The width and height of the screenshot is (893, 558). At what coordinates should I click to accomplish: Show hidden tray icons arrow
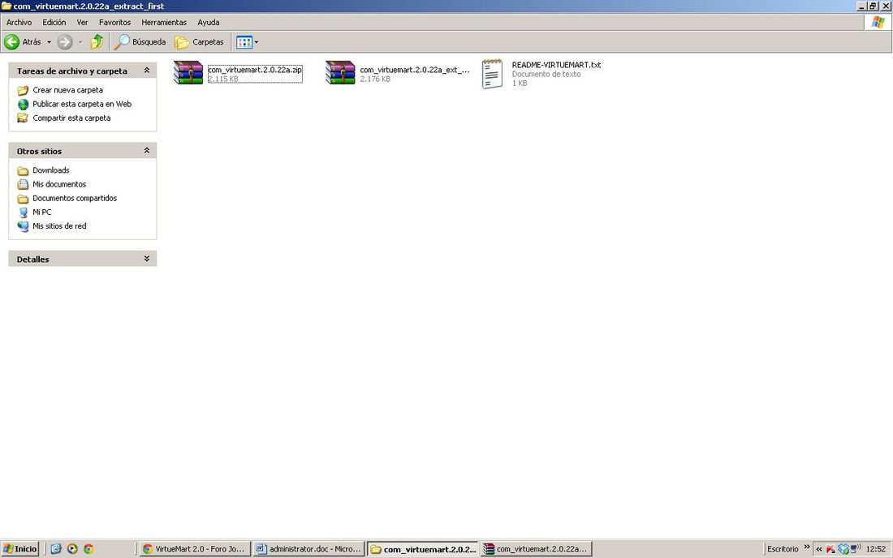click(x=819, y=549)
